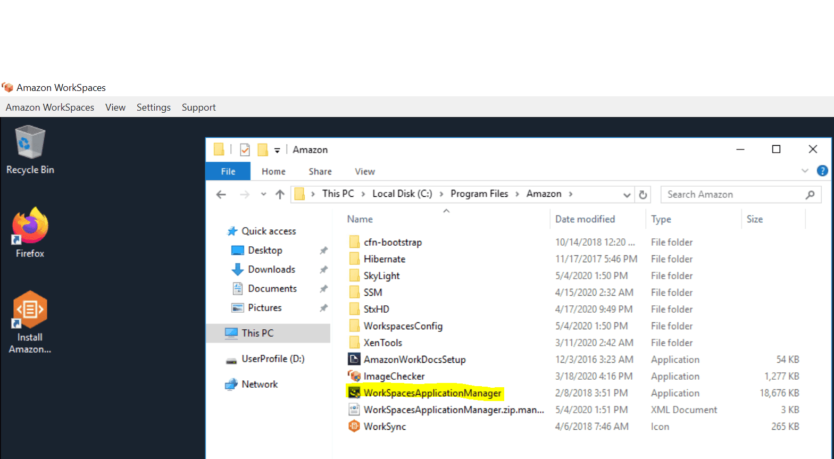The height and width of the screenshot is (459, 834).
Task: Click the Refresh button beside address bar
Action: tap(643, 195)
